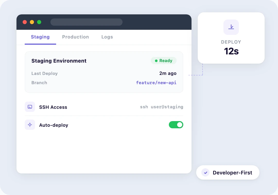
Task: Click the browser address bar
Action: point(86,22)
